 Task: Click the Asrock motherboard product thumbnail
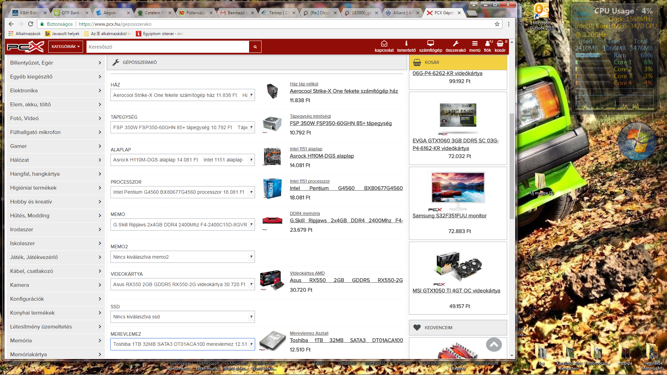click(x=272, y=156)
